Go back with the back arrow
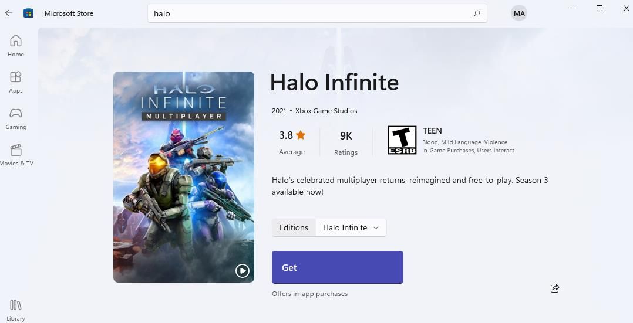Viewport: 633px width, 323px height. click(x=8, y=13)
